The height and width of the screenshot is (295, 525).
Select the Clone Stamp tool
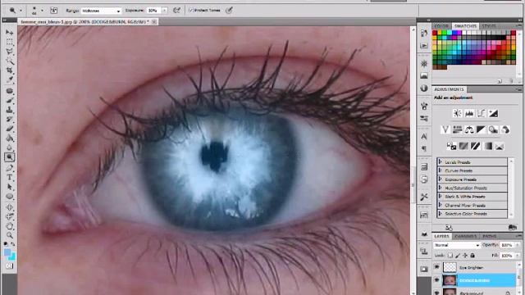tap(9, 110)
